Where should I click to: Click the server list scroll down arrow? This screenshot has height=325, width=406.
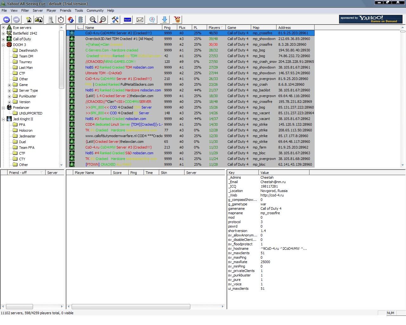point(403,165)
